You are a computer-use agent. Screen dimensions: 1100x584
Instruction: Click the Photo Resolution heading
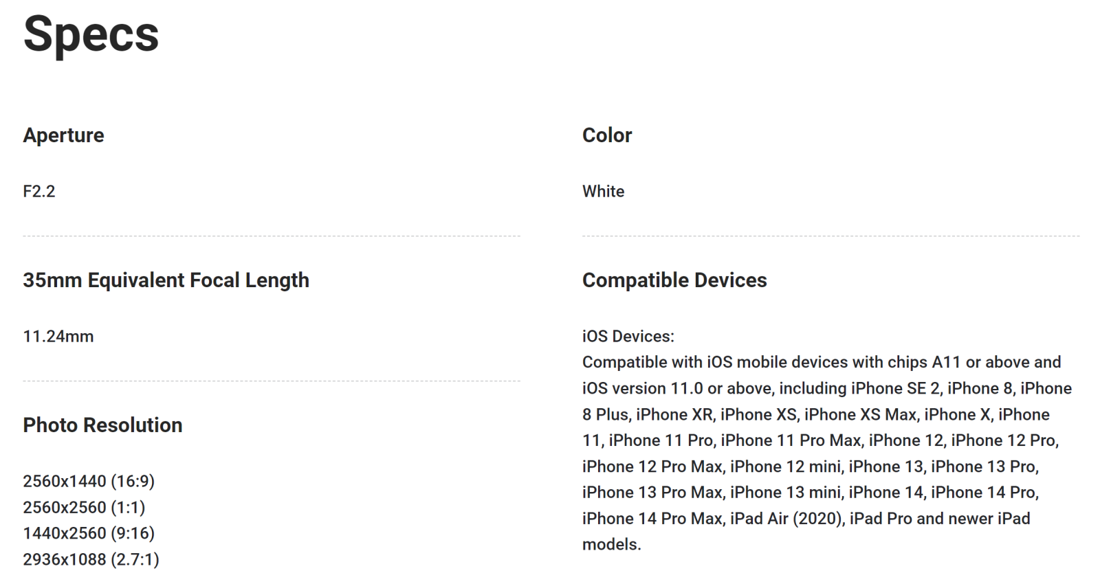[102, 425]
